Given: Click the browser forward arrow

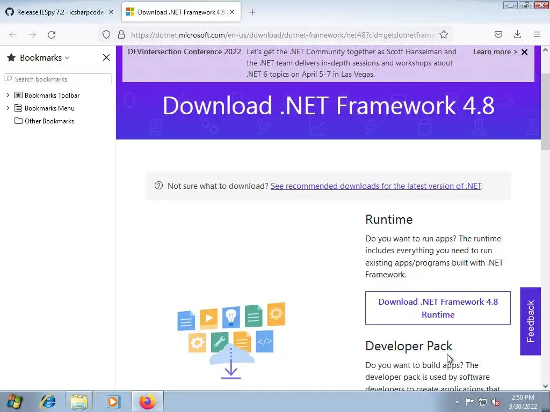Looking at the screenshot, I should coord(32,35).
